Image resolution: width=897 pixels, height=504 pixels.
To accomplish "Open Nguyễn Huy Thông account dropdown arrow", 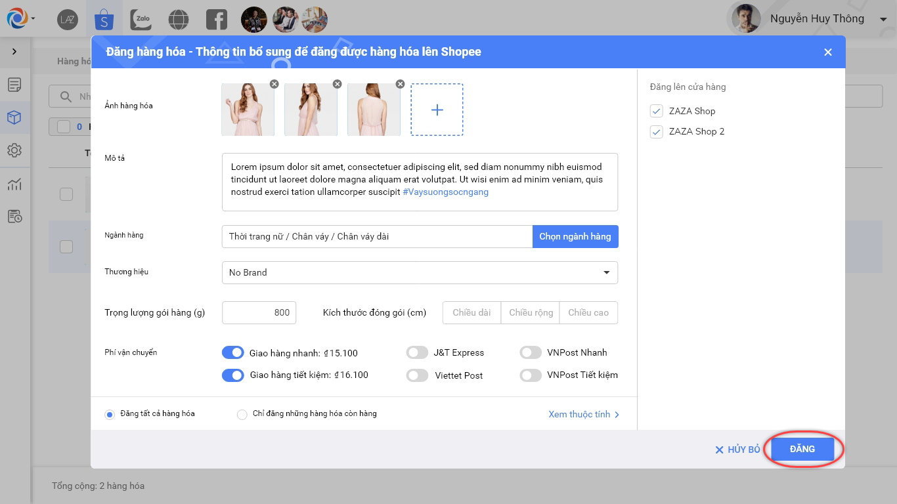I will [x=883, y=19].
